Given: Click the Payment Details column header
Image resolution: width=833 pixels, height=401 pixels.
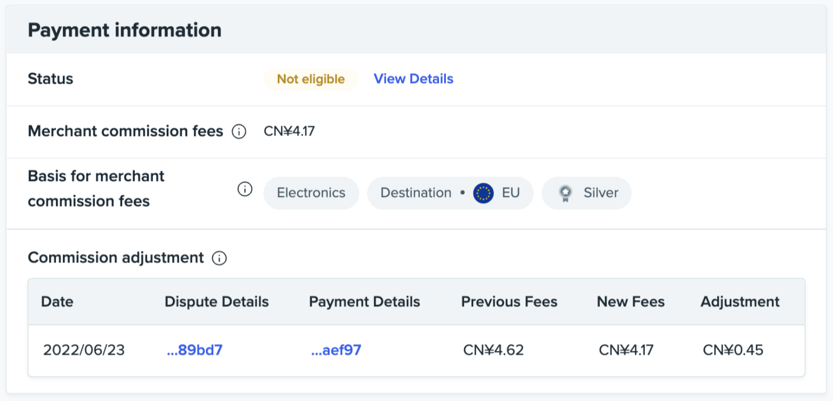Looking at the screenshot, I should click(x=365, y=302).
